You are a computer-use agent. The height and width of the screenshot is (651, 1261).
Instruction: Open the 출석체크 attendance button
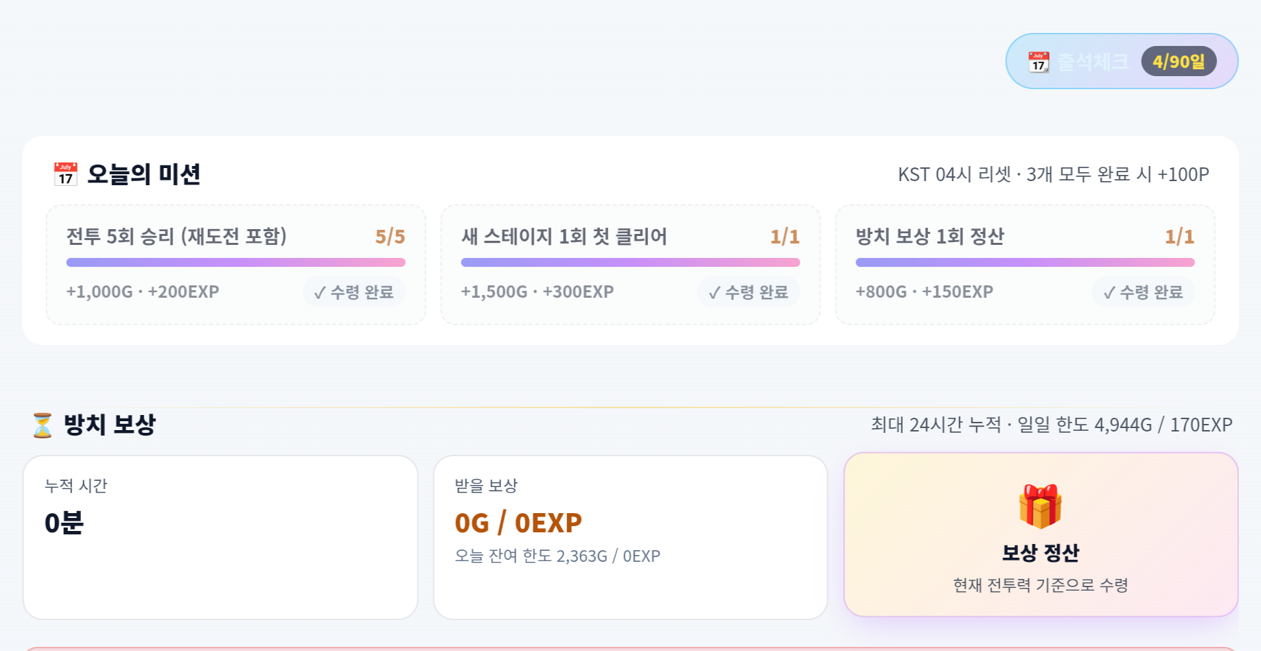(x=1122, y=61)
